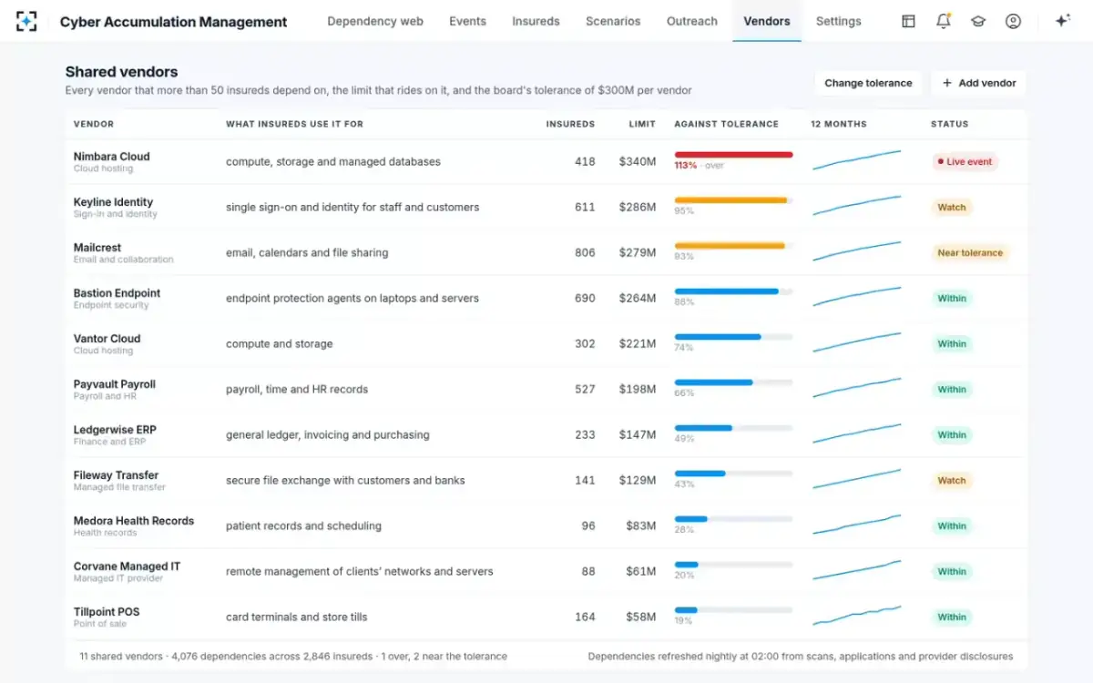This screenshot has width=1093, height=683.
Task: Click the '11 shared vendors' footer summary
Action: pos(293,656)
